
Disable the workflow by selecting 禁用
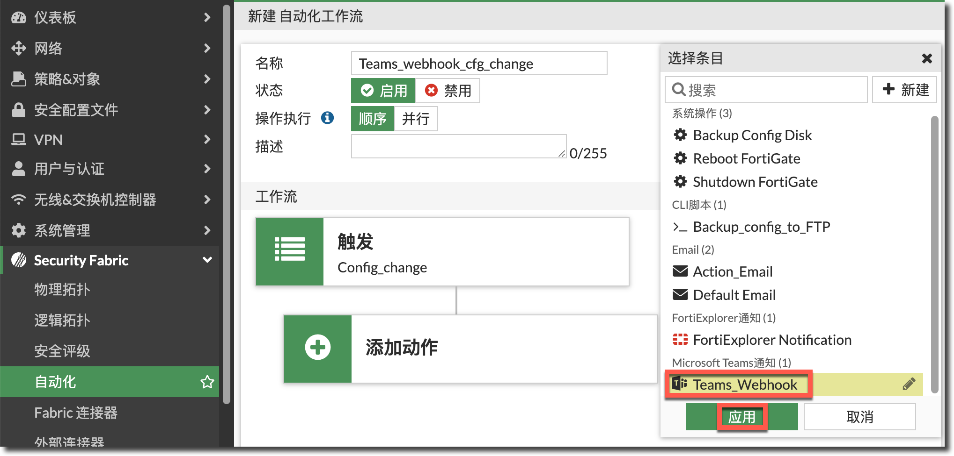[448, 90]
